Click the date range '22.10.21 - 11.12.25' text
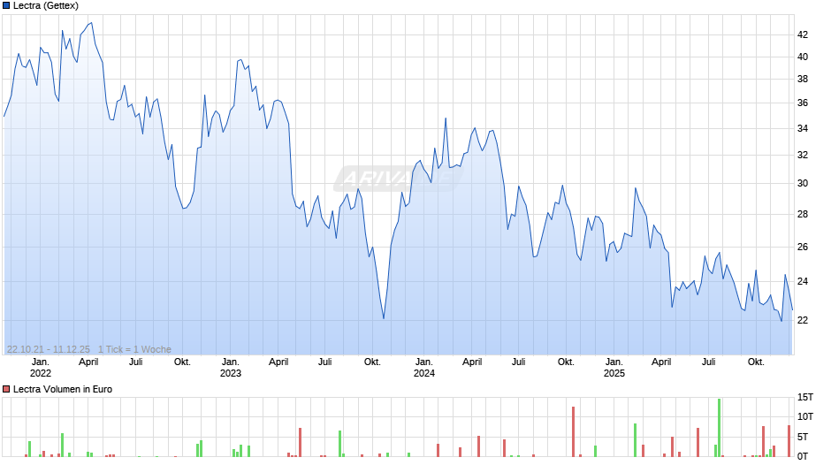The height and width of the screenshot is (465, 831). [x=49, y=349]
